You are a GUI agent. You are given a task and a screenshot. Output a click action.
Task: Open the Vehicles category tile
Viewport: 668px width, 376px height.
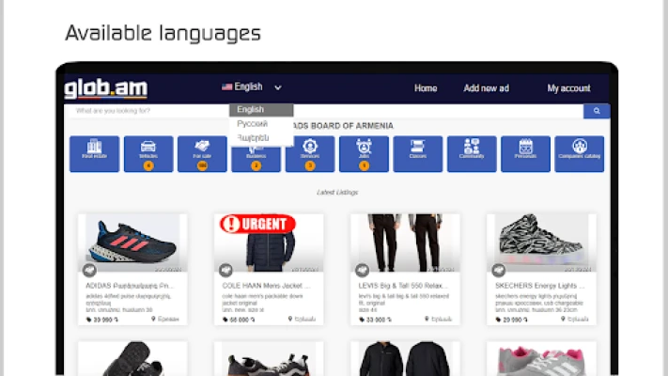click(148, 154)
